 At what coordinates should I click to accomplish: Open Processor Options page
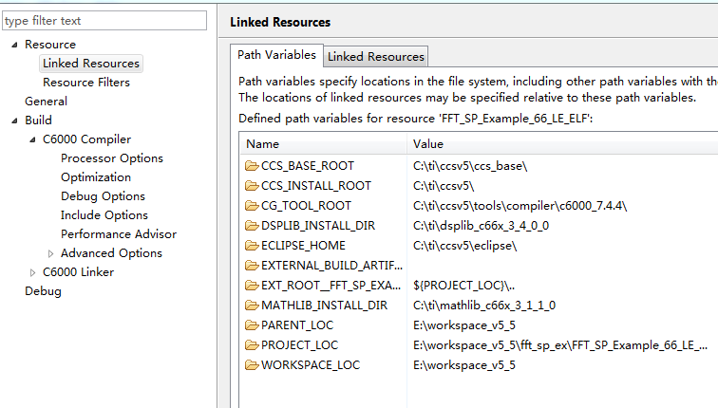112,158
